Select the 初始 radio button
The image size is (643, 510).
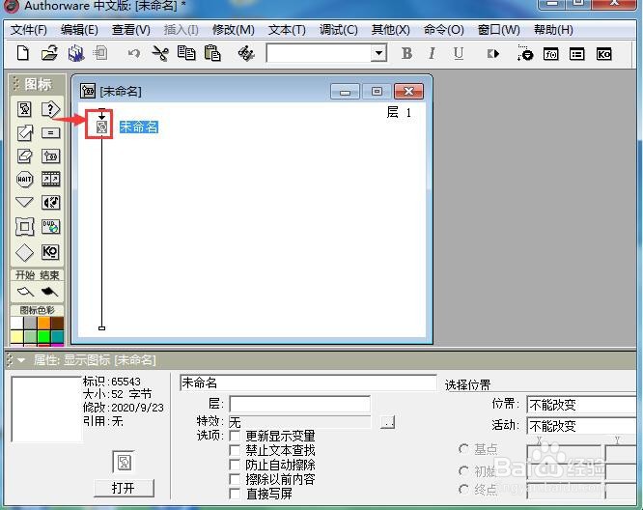coord(463,471)
